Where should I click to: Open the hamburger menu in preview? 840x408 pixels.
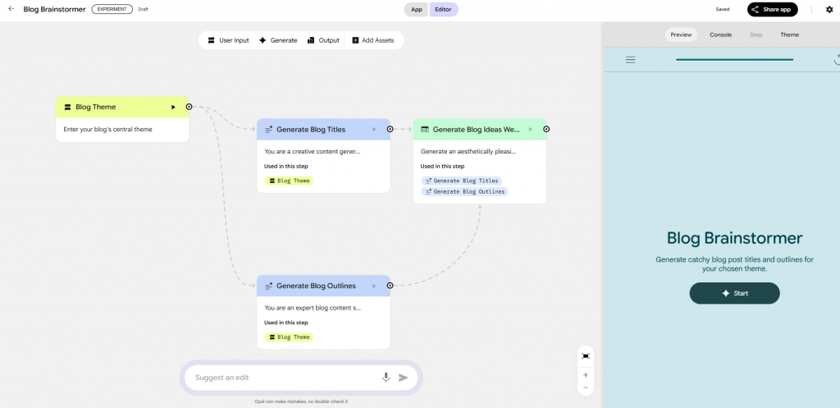point(630,59)
